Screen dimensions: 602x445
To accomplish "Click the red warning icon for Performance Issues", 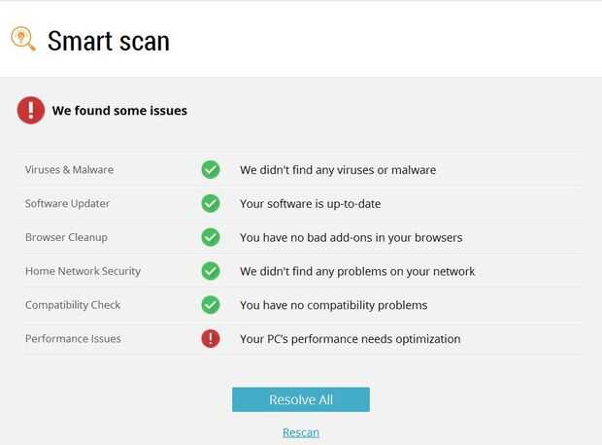I will coord(211,339).
